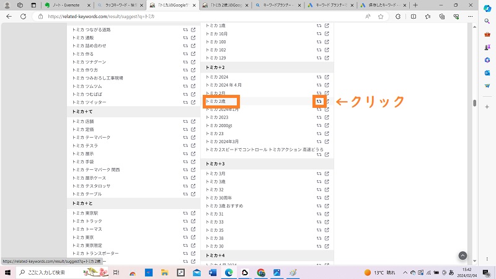Click keyword link トミカ 2024年3月
The height and width of the screenshot is (279, 496).
pos(222,141)
